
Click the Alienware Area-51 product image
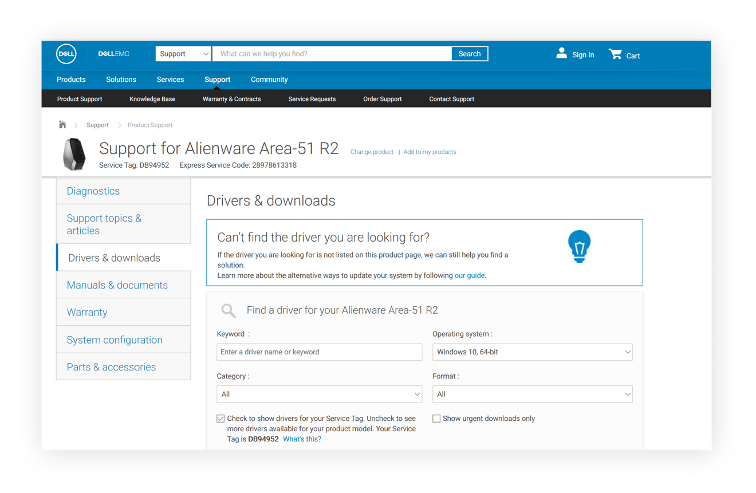point(74,154)
